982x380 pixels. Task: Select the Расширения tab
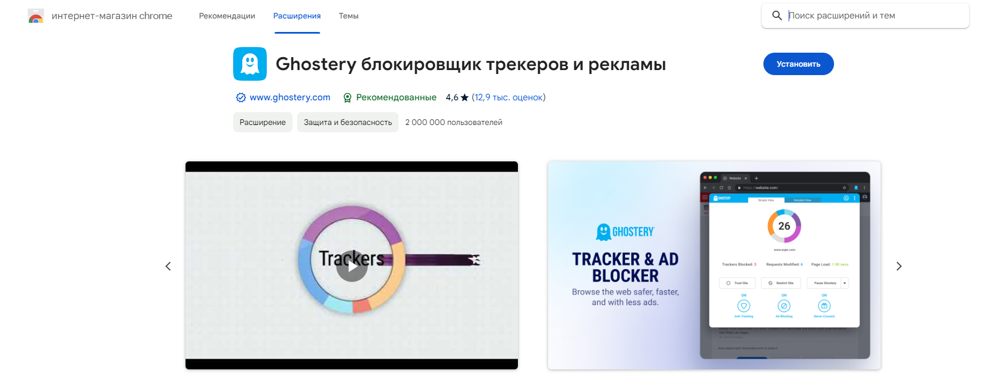click(297, 16)
